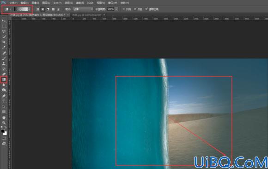Select the Brush tool
Viewport: 268px width, 169px height.
[4, 58]
